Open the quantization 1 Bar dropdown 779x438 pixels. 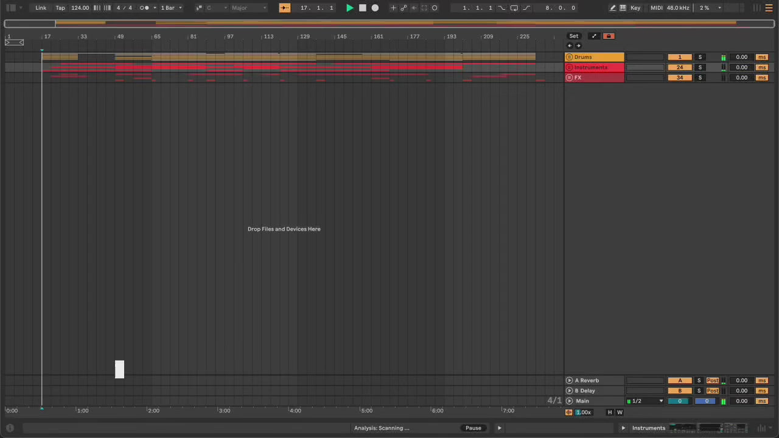(x=171, y=8)
